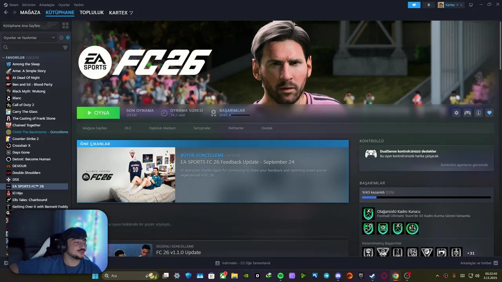
Task: Open game info icon
Action: point(478,113)
